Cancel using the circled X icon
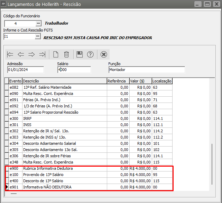 click(x=104, y=54)
